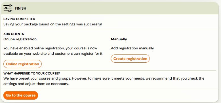The width and height of the screenshot is (221, 103).
Task: Select the FINISH header title
Action: tap(20, 8)
